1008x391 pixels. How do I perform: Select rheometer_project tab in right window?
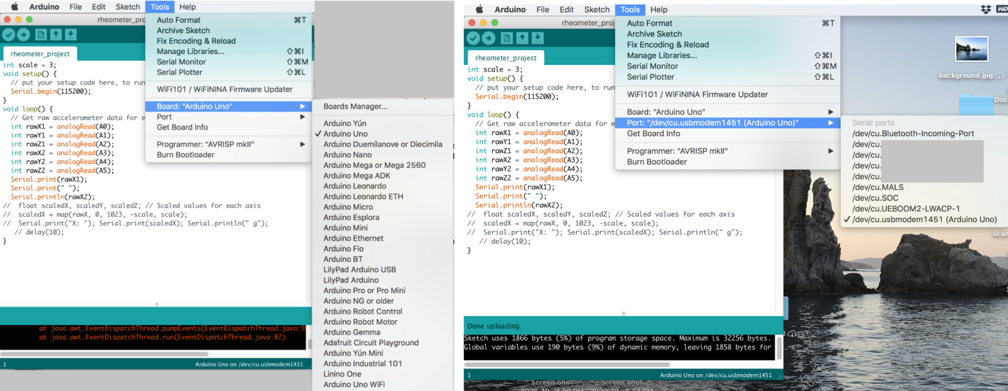(x=506, y=58)
